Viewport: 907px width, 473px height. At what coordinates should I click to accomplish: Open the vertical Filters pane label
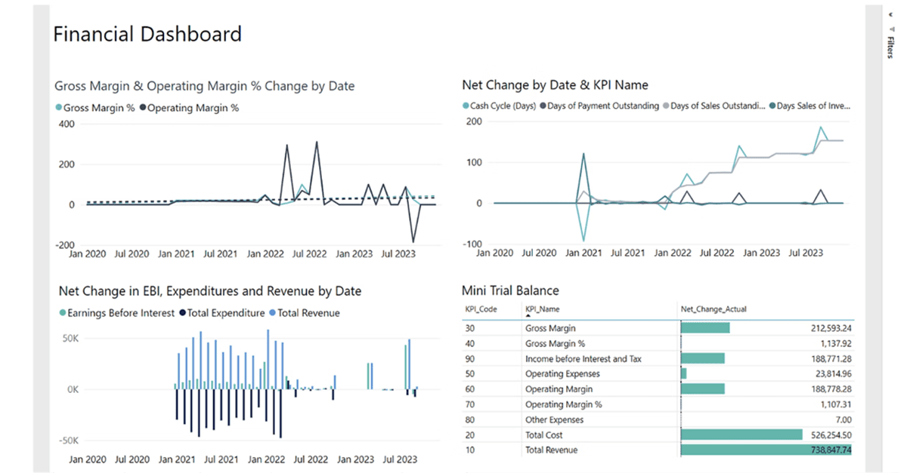890,47
